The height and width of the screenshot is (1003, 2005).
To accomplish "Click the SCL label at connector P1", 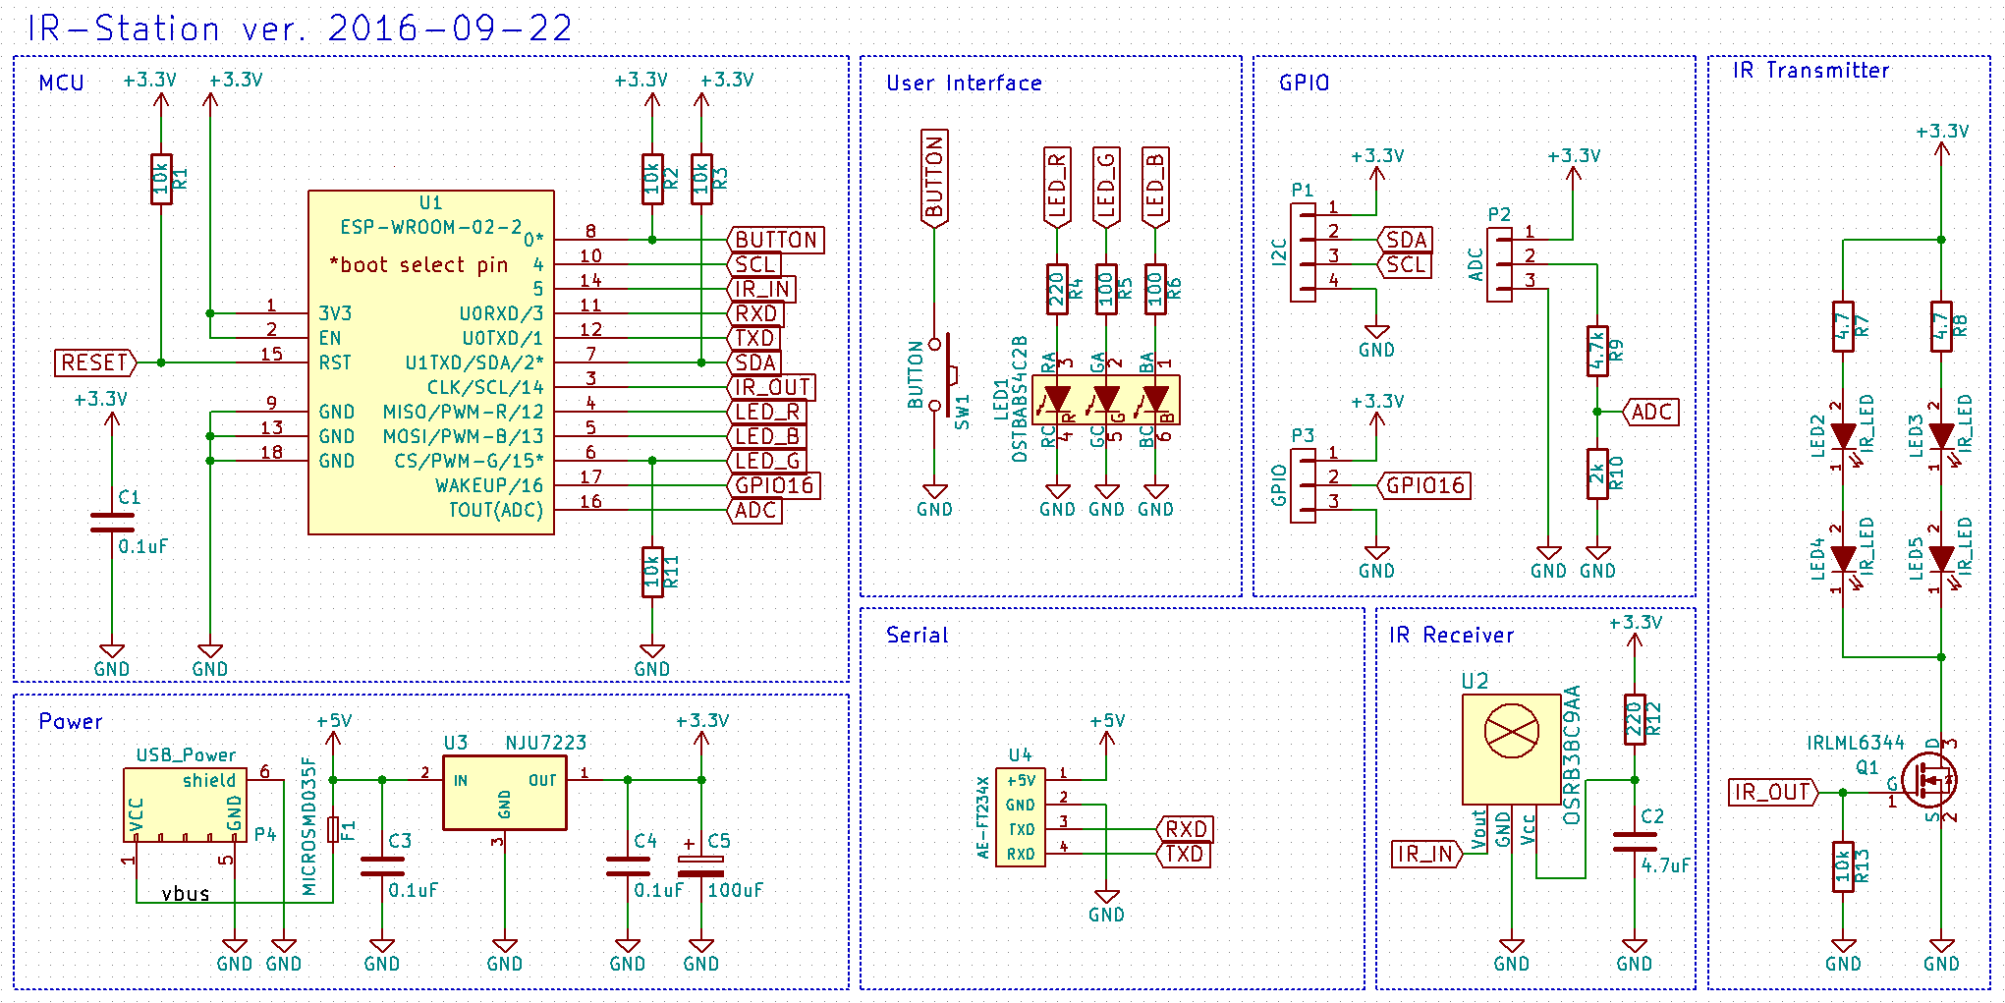I will 1405,264.
